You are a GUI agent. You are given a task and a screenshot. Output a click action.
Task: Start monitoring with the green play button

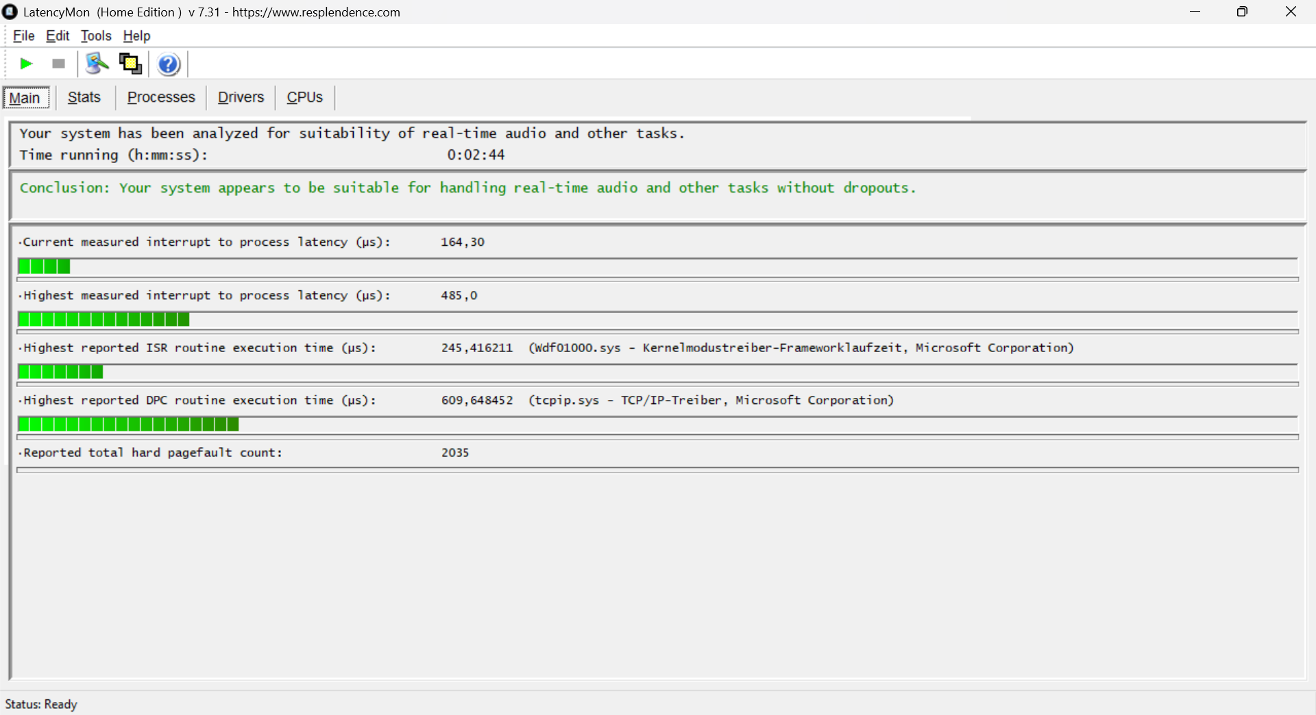pyautogui.click(x=26, y=64)
